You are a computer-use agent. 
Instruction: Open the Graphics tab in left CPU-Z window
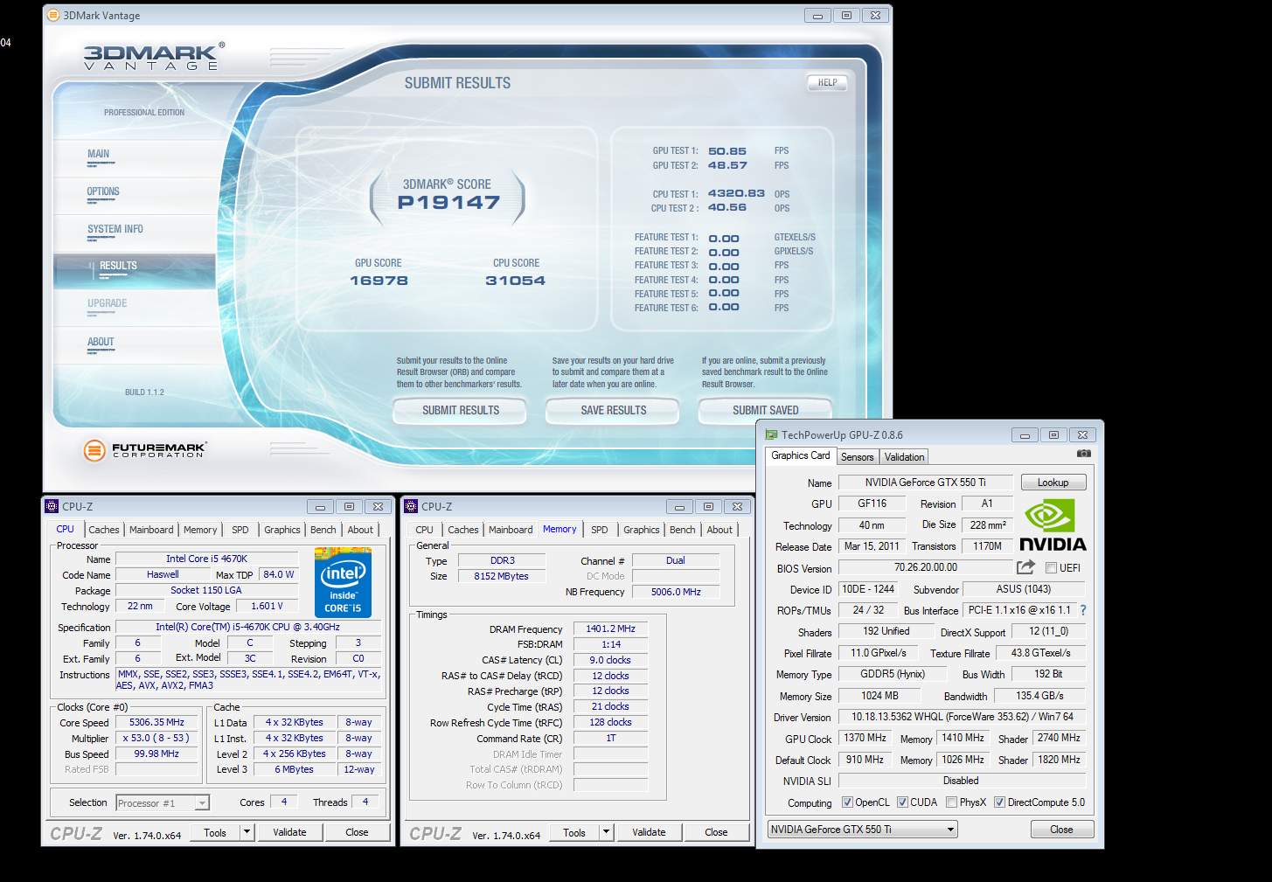(282, 530)
